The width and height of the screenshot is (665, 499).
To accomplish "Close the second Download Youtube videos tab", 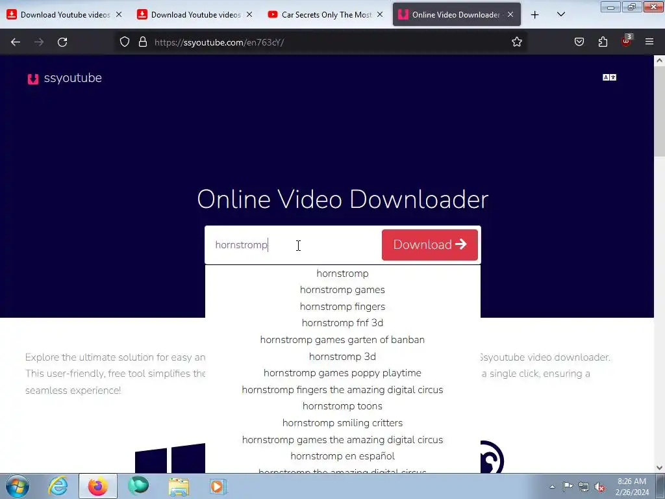I will point(249,15).
